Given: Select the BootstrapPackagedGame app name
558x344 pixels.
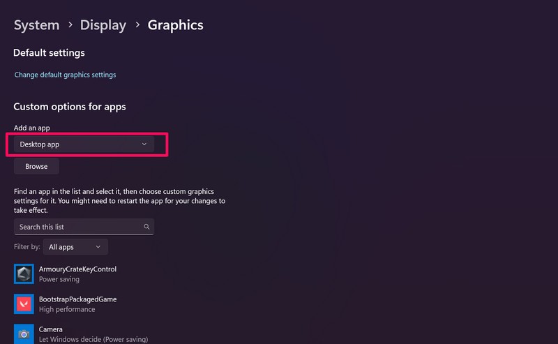Looking at the screenshot, I should (x=77, y=299).
